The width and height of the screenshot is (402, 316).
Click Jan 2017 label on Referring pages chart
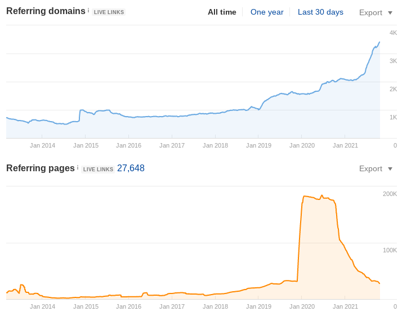[x=172, y=306]
